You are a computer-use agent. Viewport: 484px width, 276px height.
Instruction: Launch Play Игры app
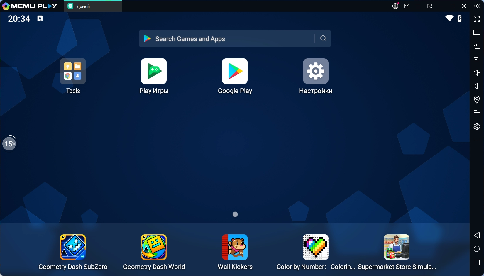pyautogui.click(x=154, y=71)
